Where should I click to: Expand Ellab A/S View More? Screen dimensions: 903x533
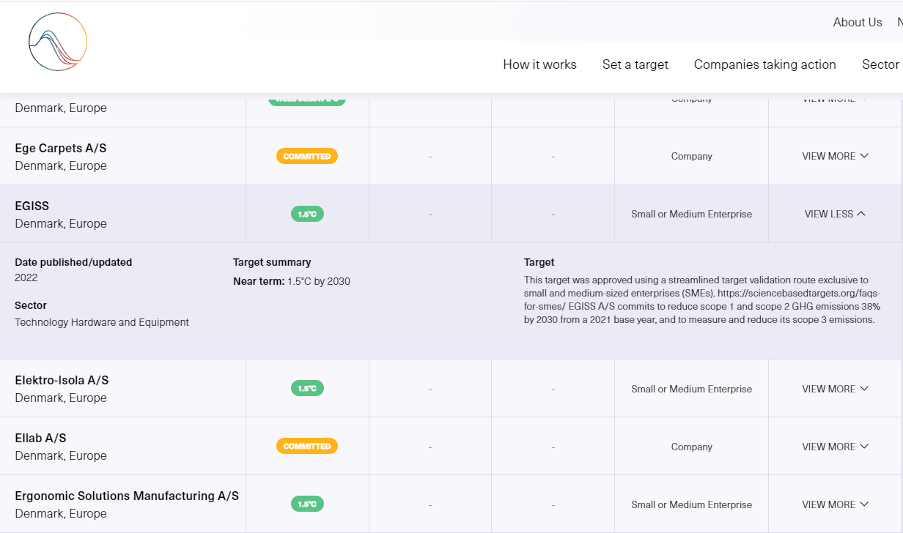[x=835, y=447]
